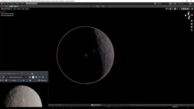Choose the Subtract selection mode icon
The height and width of the screenshot is (109, 194).
[x=14, y=6]
